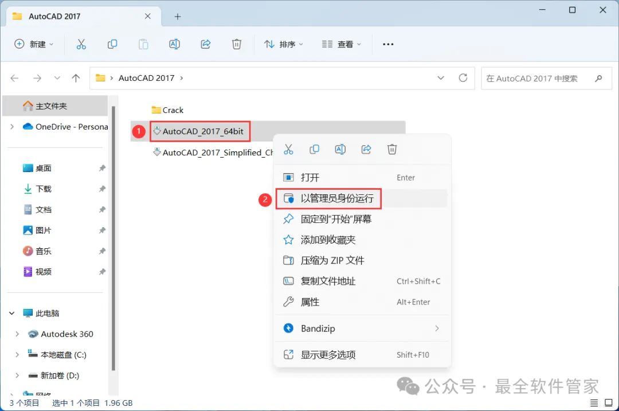The width and height of the screenshot is (619, 411).
Task: Click the search box 在 AutoCAD 2017 中搜索
Action: [546, 78]
